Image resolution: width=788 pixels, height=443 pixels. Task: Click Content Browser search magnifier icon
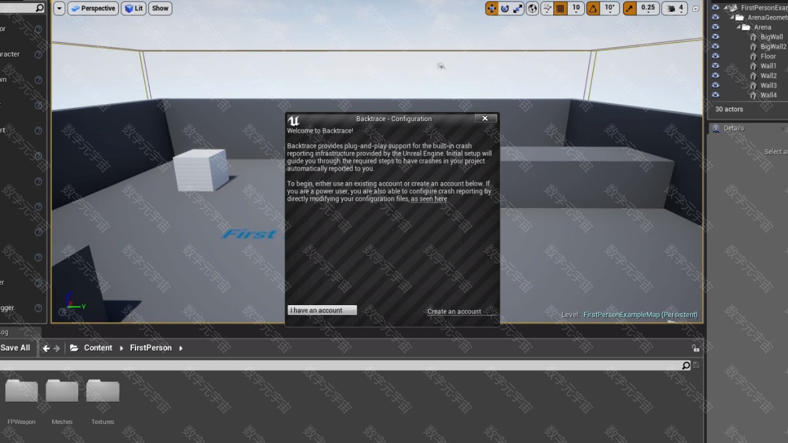click(x=686, y=365)
